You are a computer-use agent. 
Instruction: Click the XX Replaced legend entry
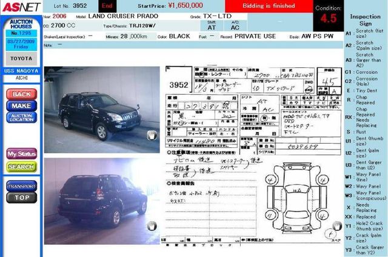(x=360, y=217)
